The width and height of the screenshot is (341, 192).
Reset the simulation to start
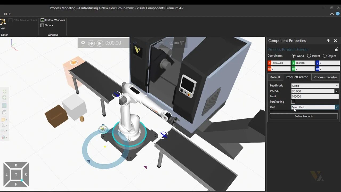[x=91, y=43]
